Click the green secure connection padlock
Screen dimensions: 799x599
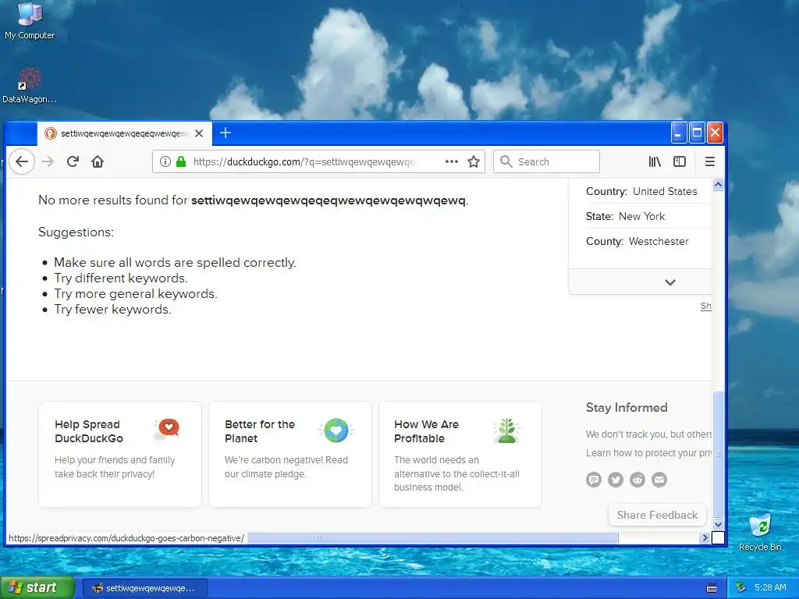pyautogui.click(x=181, y=162)
